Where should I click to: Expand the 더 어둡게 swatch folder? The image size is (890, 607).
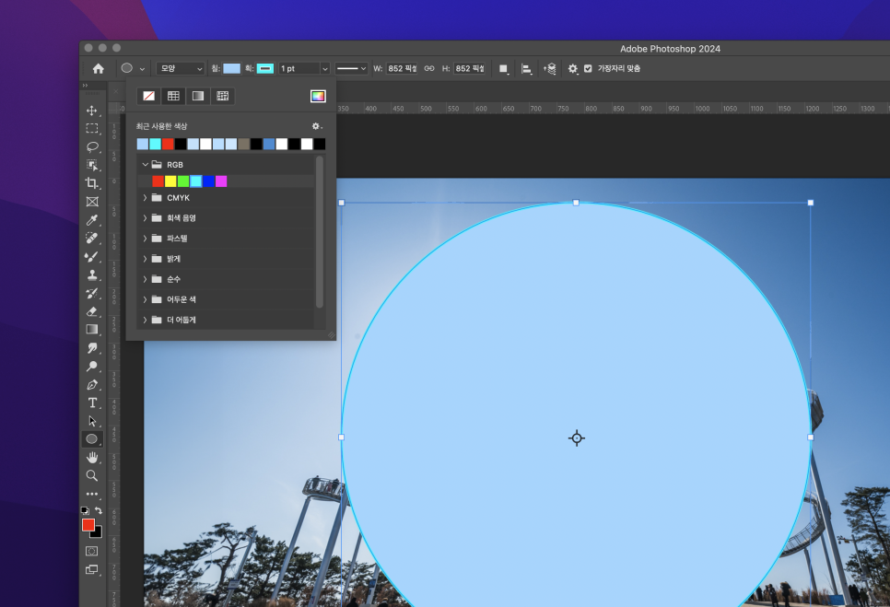[x=146, y=320]
